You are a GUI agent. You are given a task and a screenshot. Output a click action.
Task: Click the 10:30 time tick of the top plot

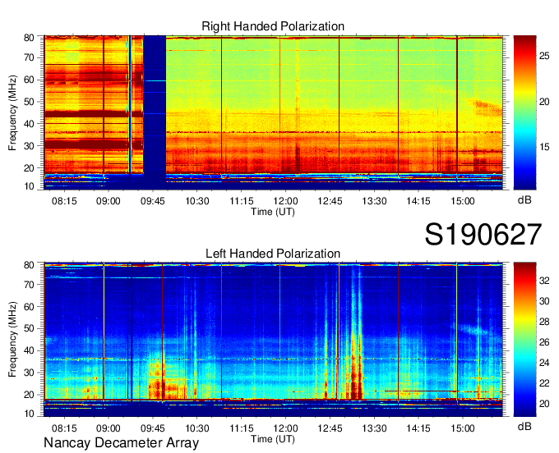[197, 201]
